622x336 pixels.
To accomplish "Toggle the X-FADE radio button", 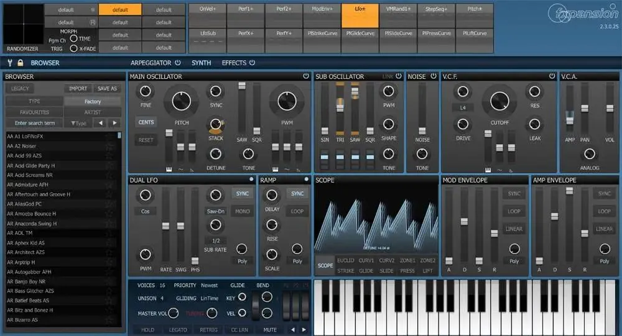I will tap(73, 48).
